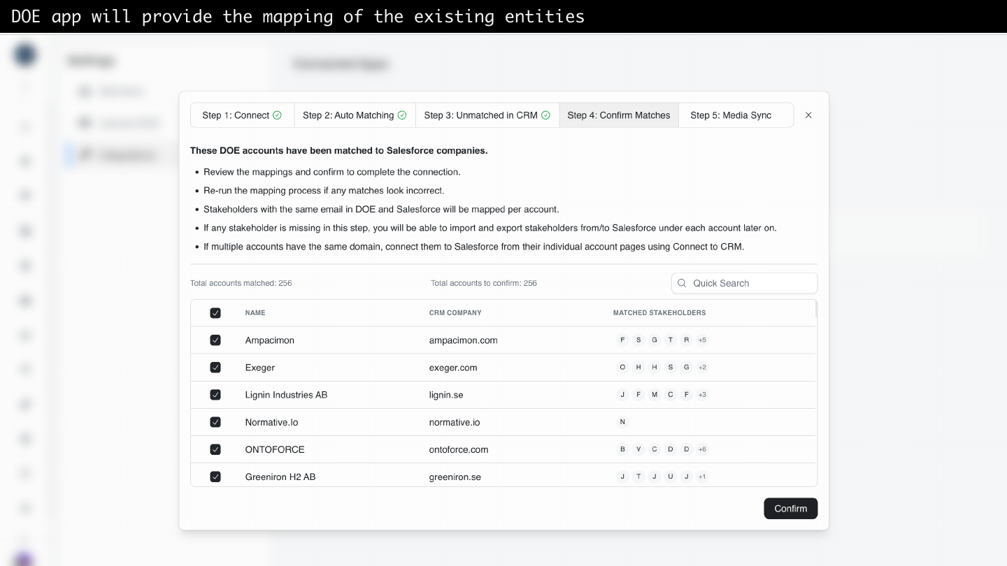Click the MATCHED STAKEHOLDERS column header
Viewport: 1007px width, 566px height.
tap(659, 313)
